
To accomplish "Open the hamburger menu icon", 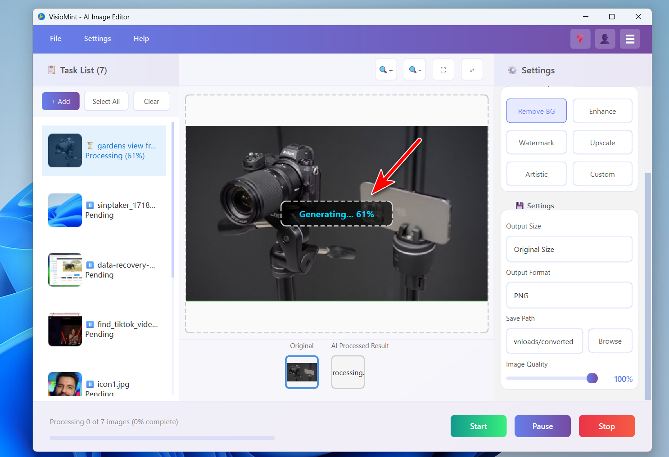I will point(629,39).
